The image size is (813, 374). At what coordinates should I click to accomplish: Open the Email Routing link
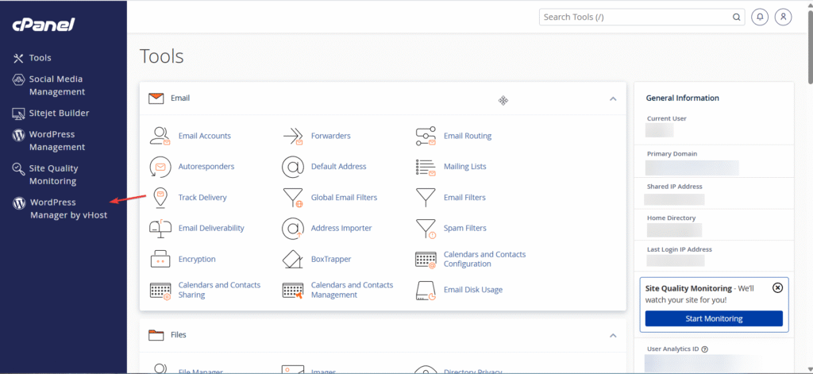coord(468,136)
